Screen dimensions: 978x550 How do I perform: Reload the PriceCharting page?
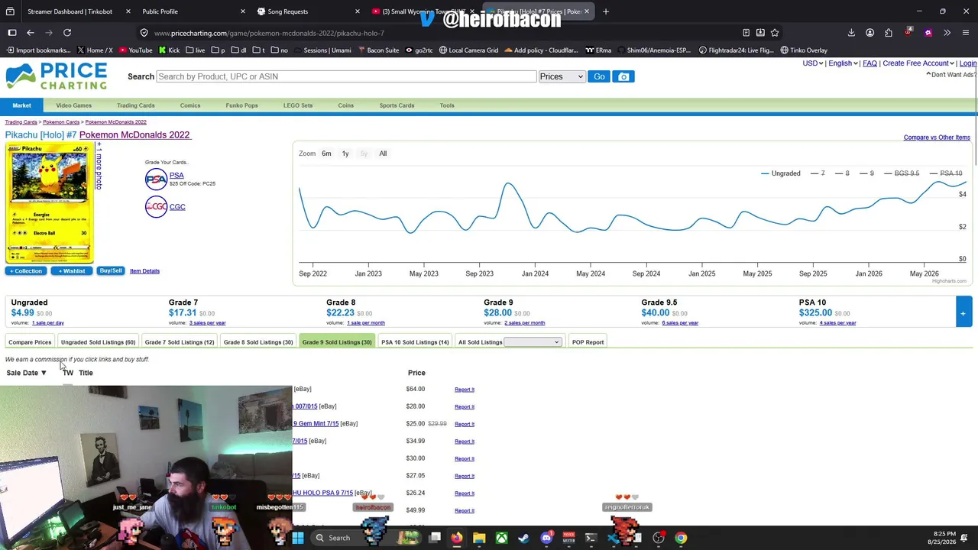click(x=67, y=33)
